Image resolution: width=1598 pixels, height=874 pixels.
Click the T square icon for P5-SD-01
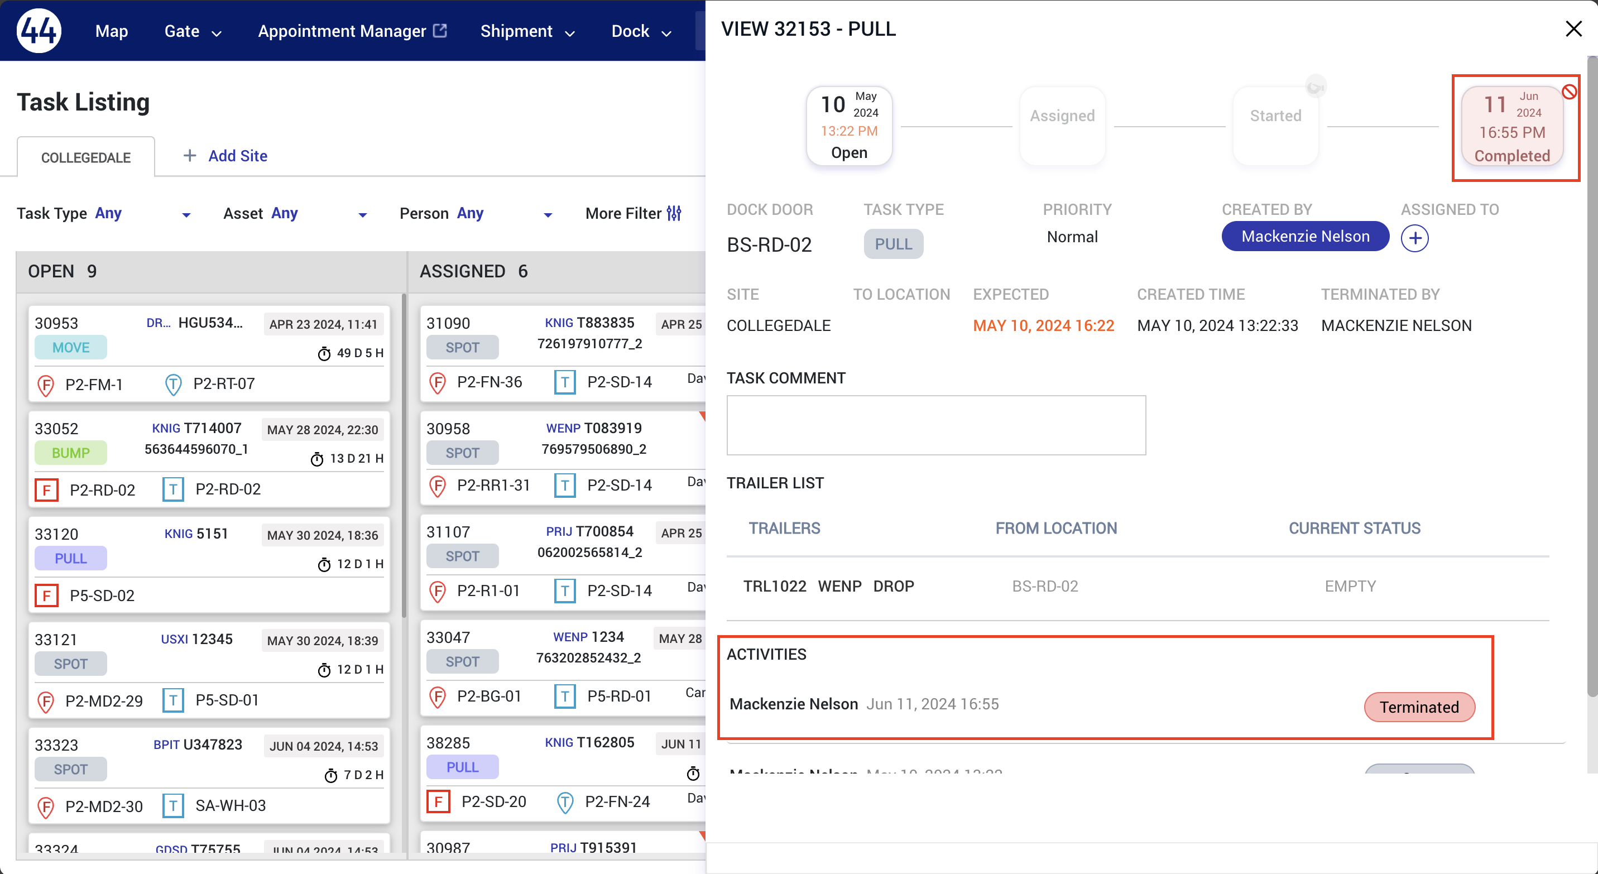click(x=173, y=700)
